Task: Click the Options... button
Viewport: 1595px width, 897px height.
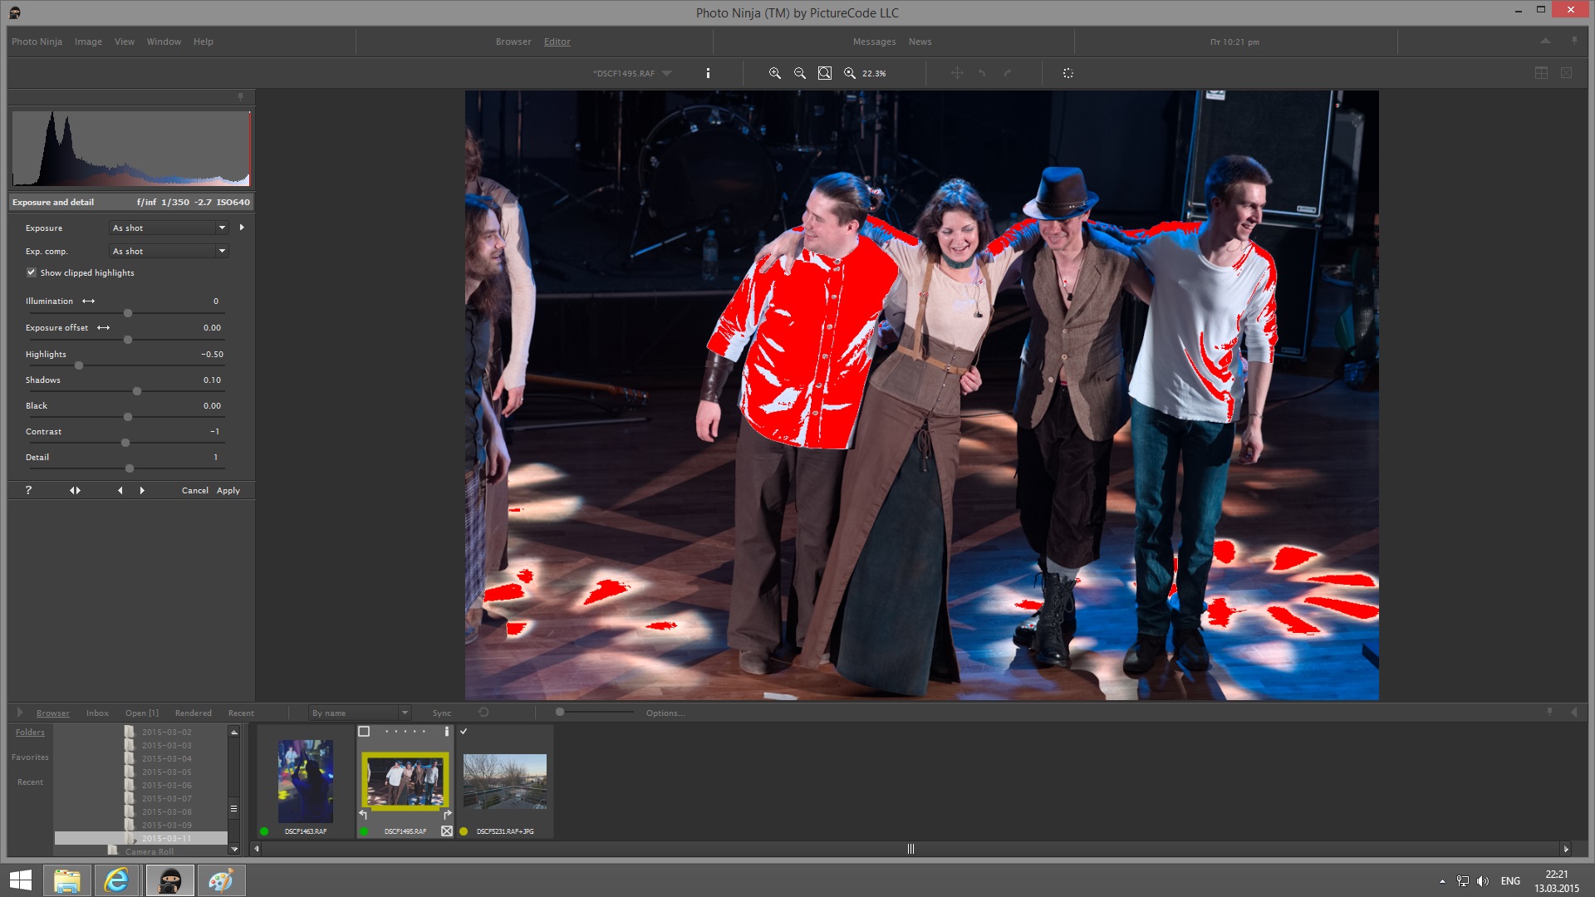Action: click(665, 713)
